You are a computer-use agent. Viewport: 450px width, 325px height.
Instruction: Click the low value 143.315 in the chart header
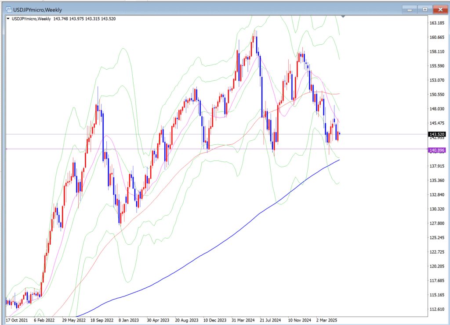[x=92, y=19]
